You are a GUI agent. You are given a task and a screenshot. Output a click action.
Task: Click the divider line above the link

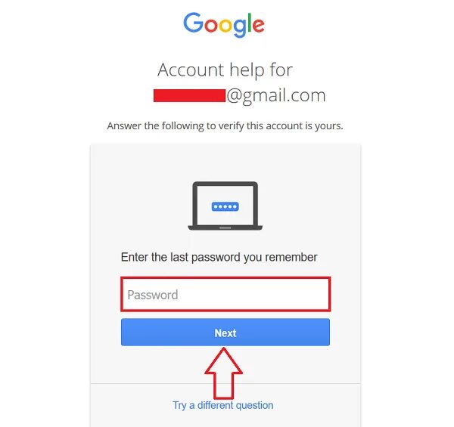[225, 384]
